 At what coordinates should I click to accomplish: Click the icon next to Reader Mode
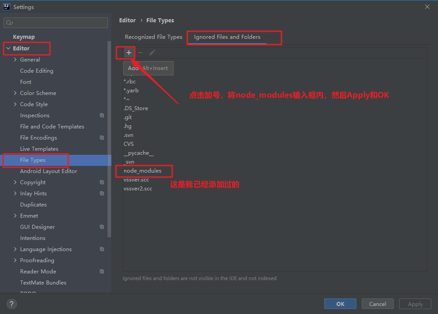tap(102, 271)
